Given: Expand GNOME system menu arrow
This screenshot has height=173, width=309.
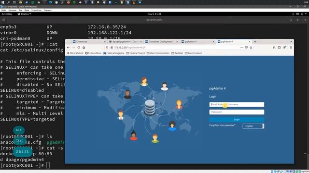Looking at the screenshot, I should pyautogui.click(x=306, y=14).
